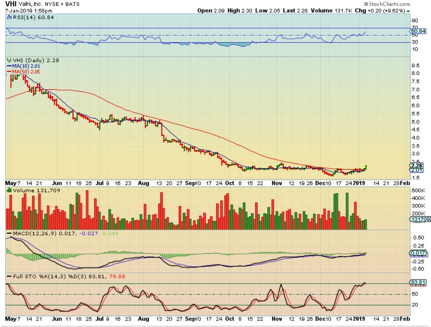Click the 8.0 price axis label
Screen dimensions: 431x327
pos(415,73)
